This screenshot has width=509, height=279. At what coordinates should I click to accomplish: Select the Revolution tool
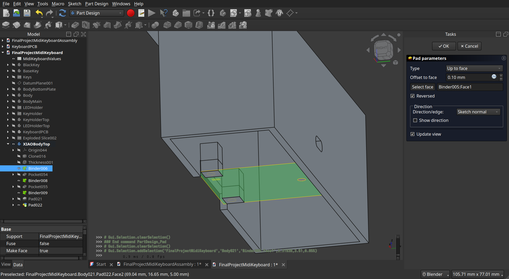[x=16, y=25]
